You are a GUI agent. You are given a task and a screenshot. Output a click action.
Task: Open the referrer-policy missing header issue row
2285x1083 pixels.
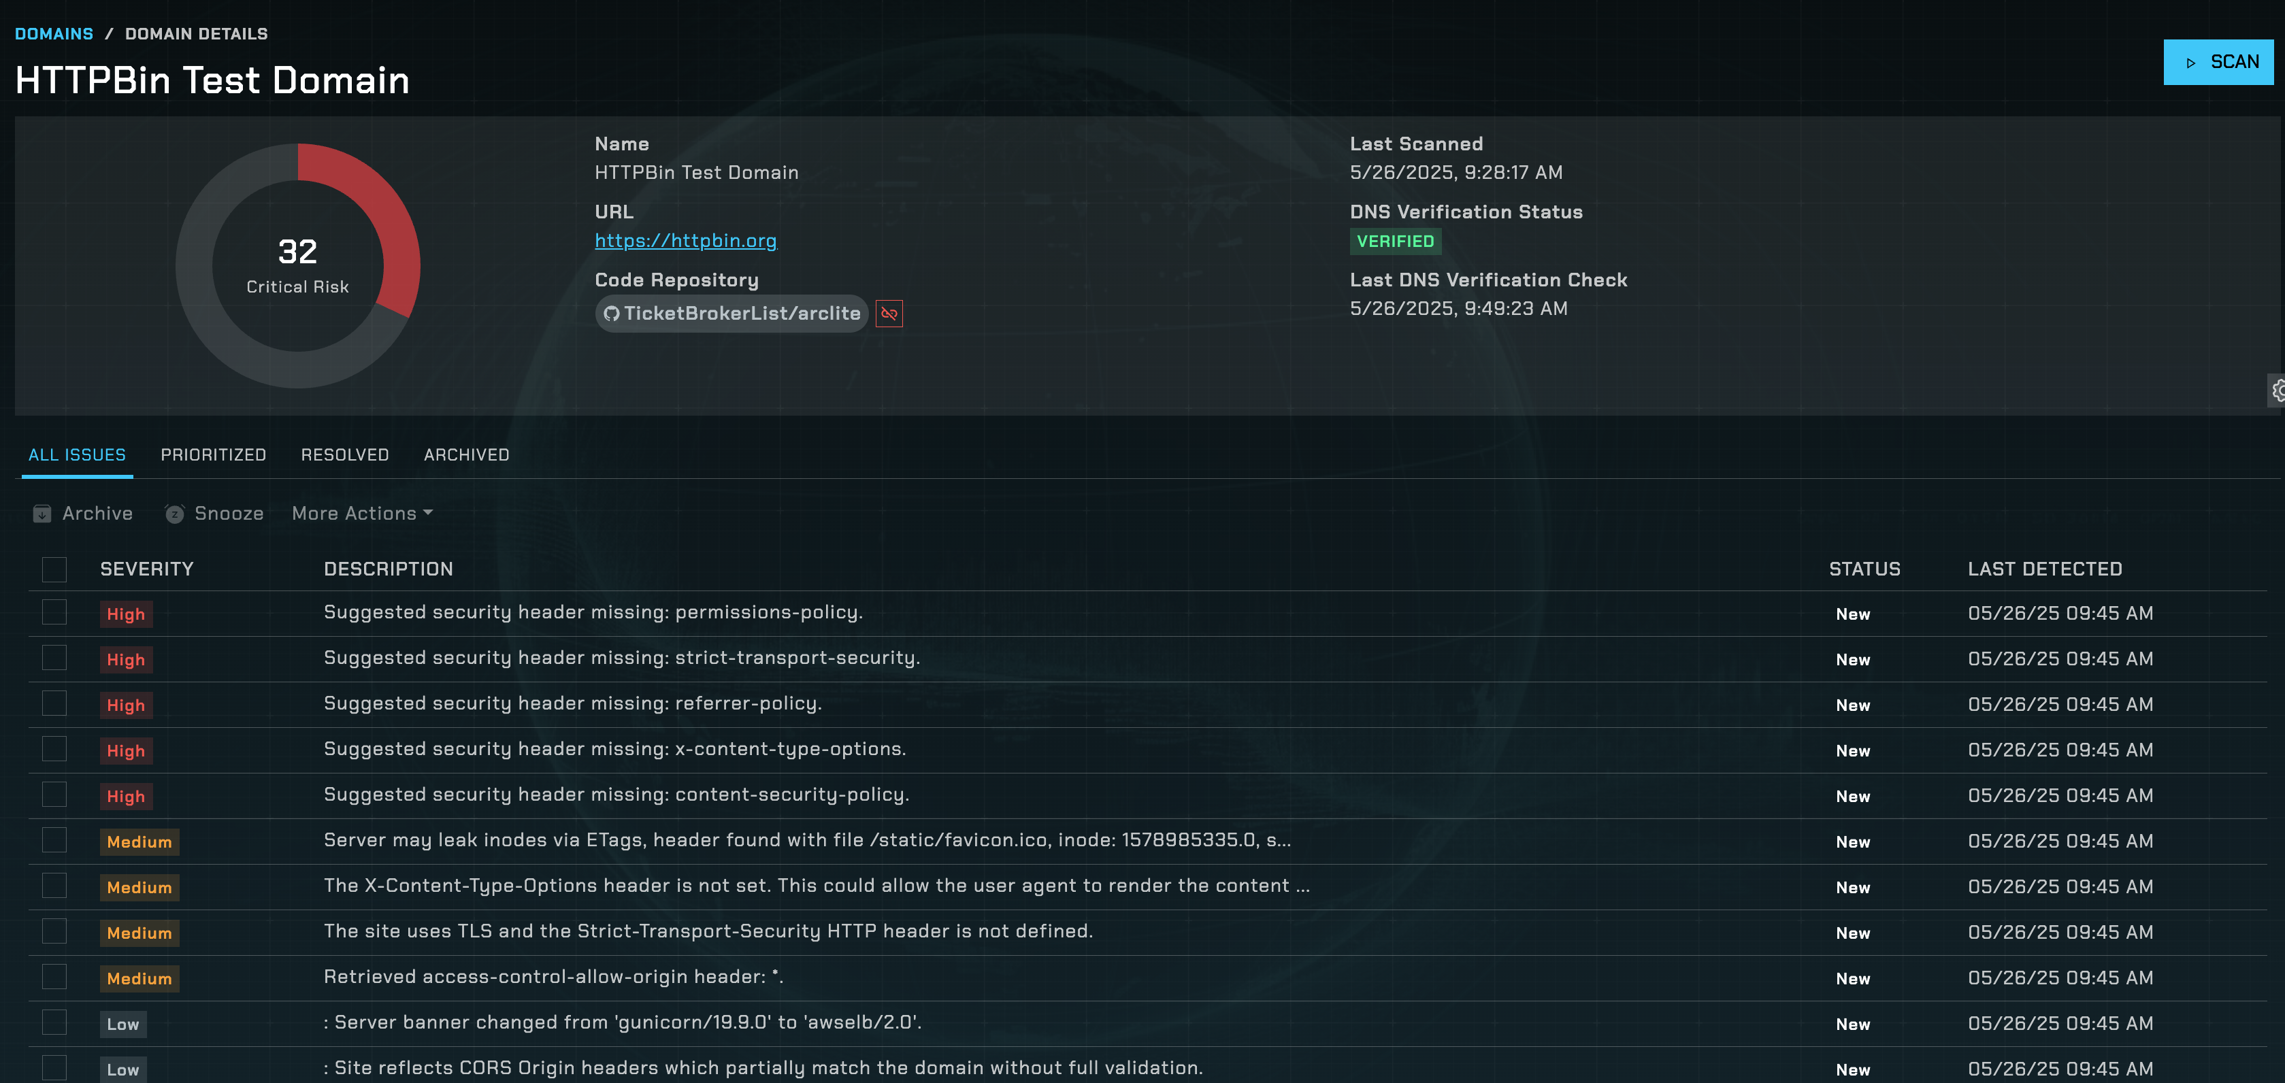tap(572, 703)
